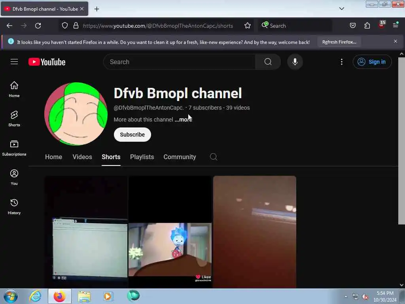The image size is (405, 304).
Task: Show hidden system tray icons
Action: point(346,296)
